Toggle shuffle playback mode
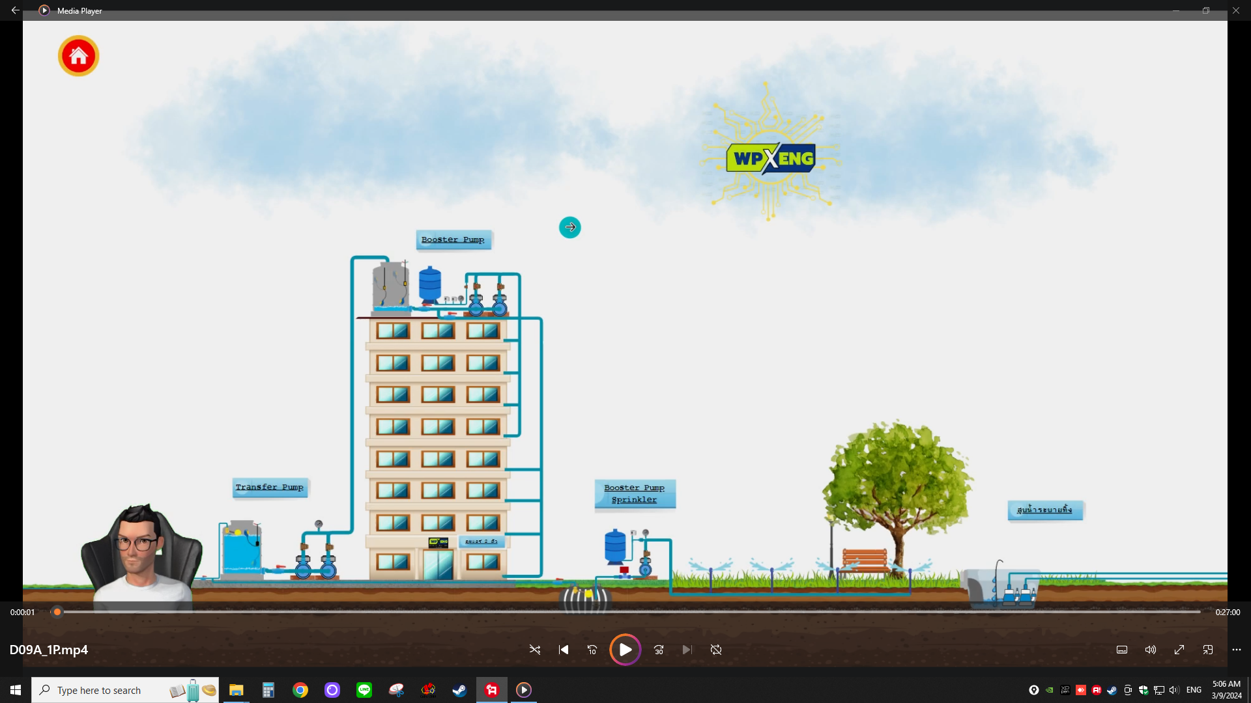1251x703 pixels. [535, 650]
